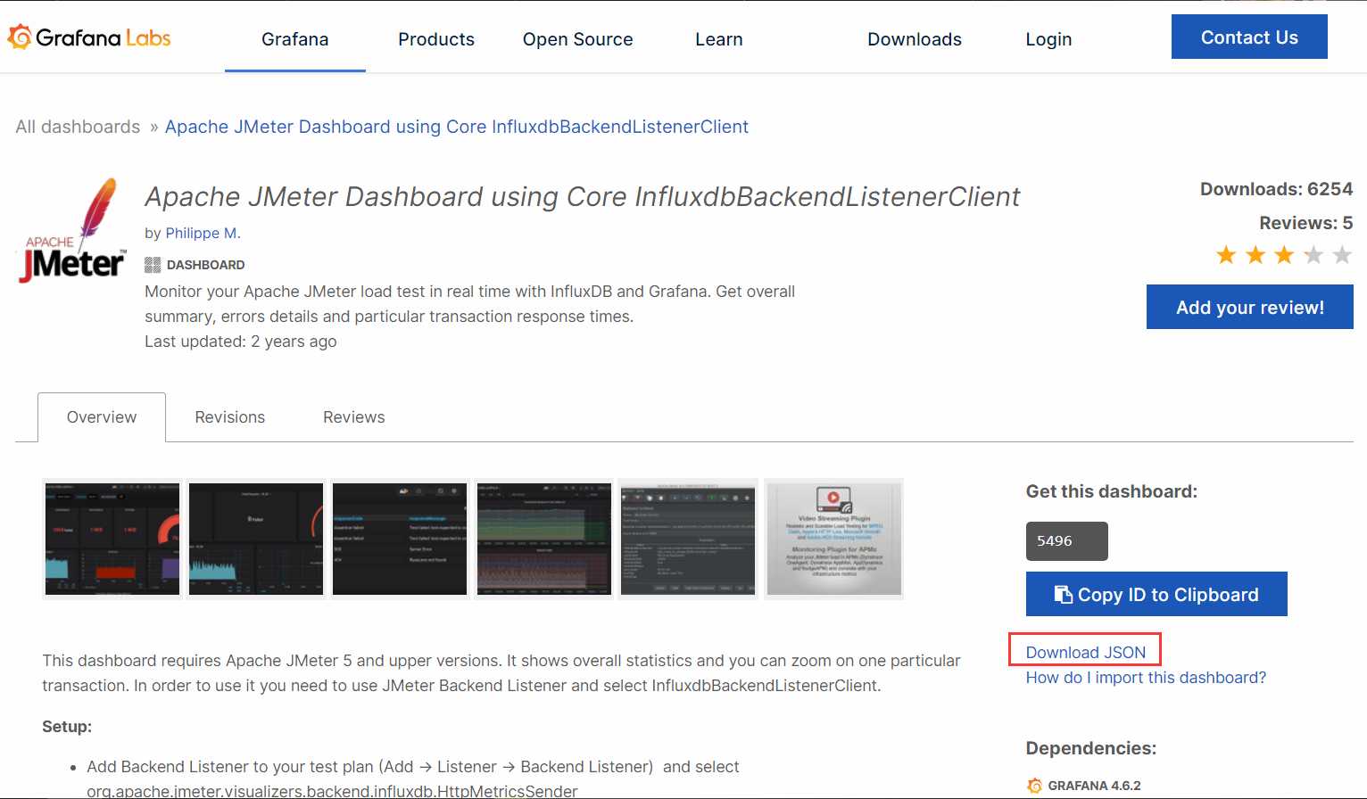Go to Downloads in top navigation
This screenshot has height=799, width=1367.
tap(915, 39)
